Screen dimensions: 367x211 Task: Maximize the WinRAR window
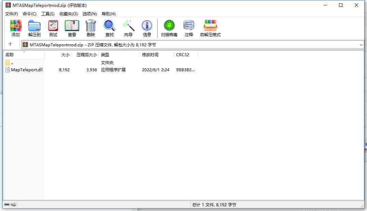point(341,5)
